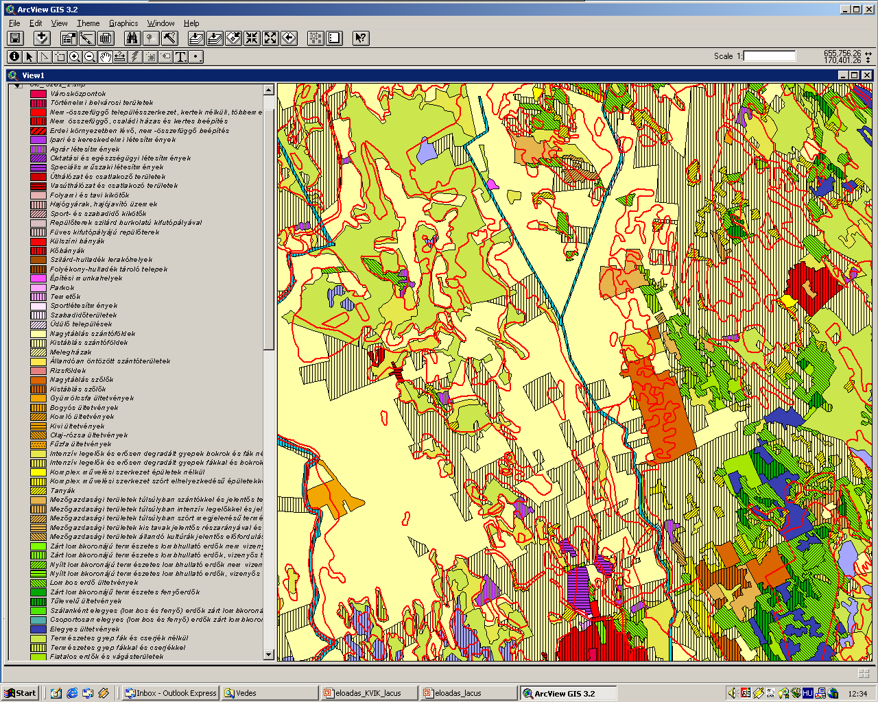The height and width of the screenshot is (702, 878).
Task: Click the Scale input field
Action: click(x=770, y=56)
